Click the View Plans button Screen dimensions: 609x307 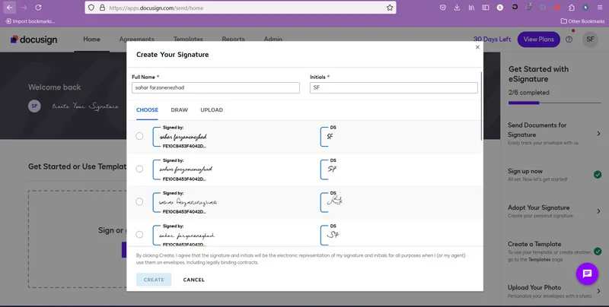tap(539, 40)
